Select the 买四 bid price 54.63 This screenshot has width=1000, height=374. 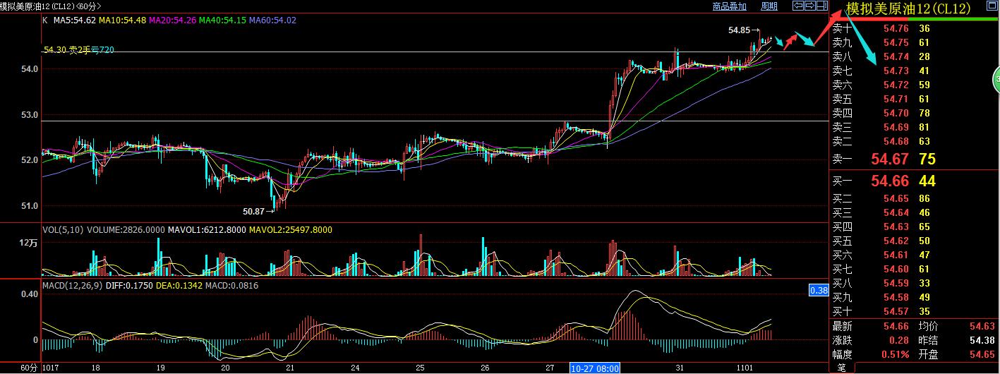point(896,227)
